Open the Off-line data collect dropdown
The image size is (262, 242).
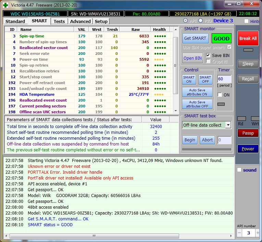click(x=228, y=125)
